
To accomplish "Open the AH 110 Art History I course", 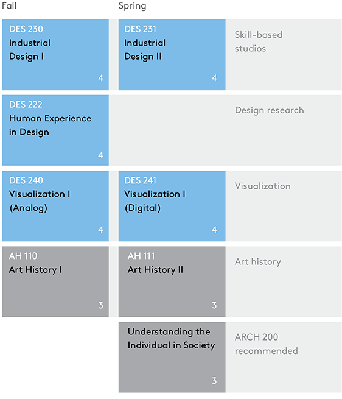I will pos(55,281).
